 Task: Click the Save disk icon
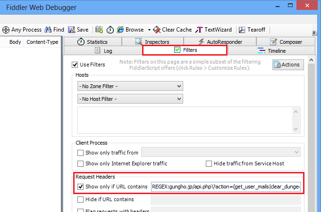pos(72,30)
